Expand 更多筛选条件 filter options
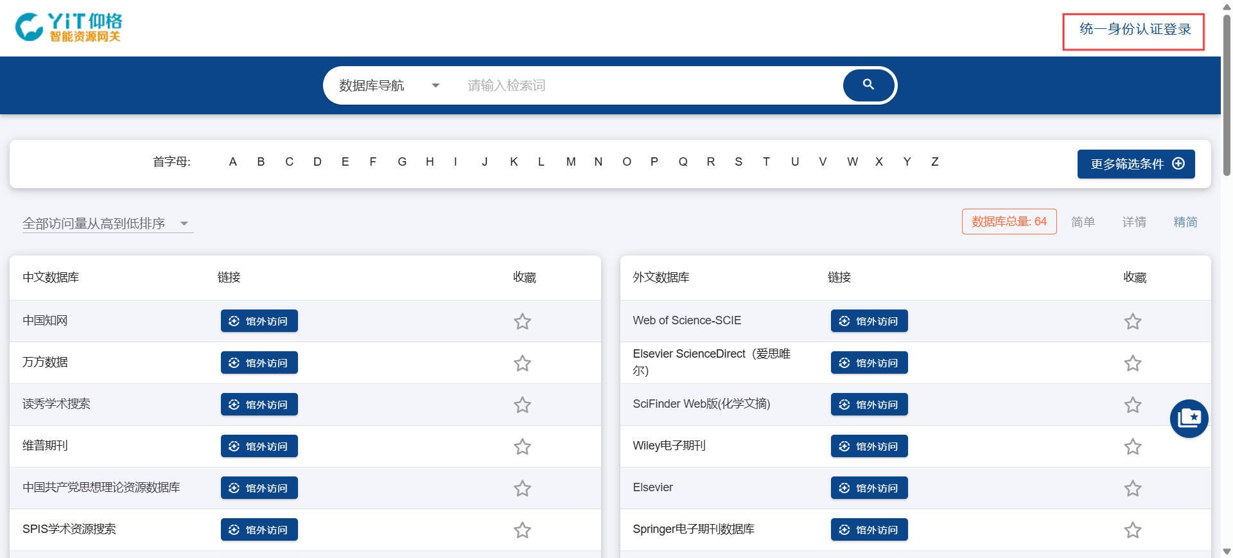The width and height of the screenshot is (1233, 558). click(x=1135, y=164)
